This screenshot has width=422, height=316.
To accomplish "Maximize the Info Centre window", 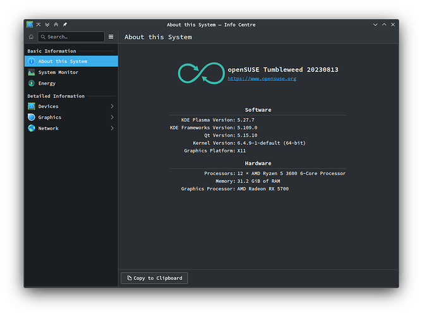I will (x=384, y=25).
